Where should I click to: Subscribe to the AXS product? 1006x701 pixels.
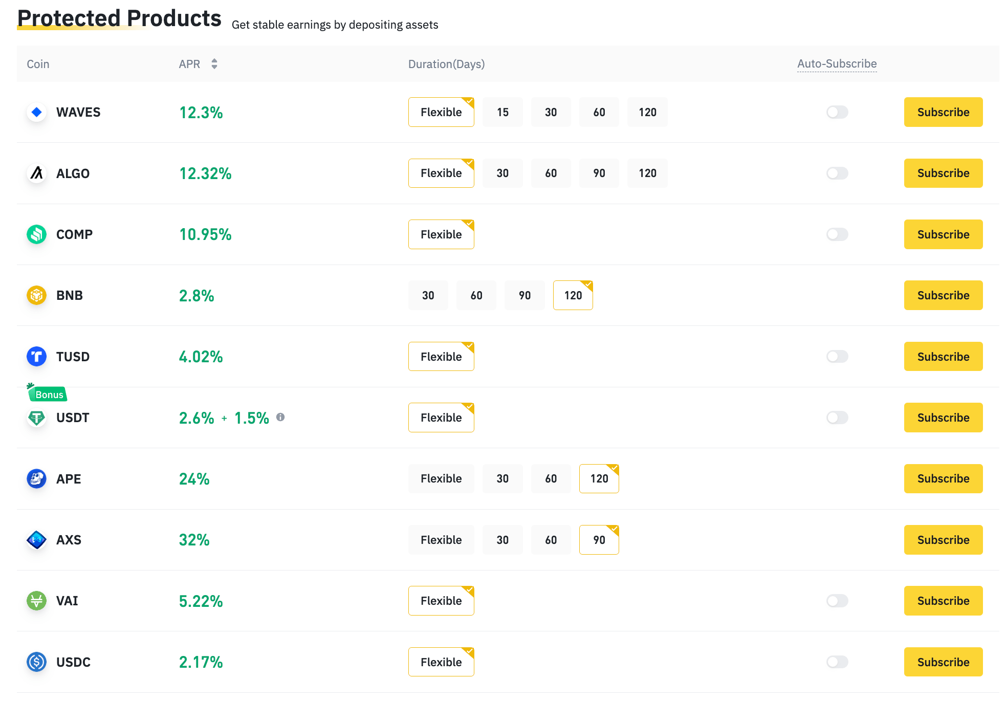pos(943,540)
